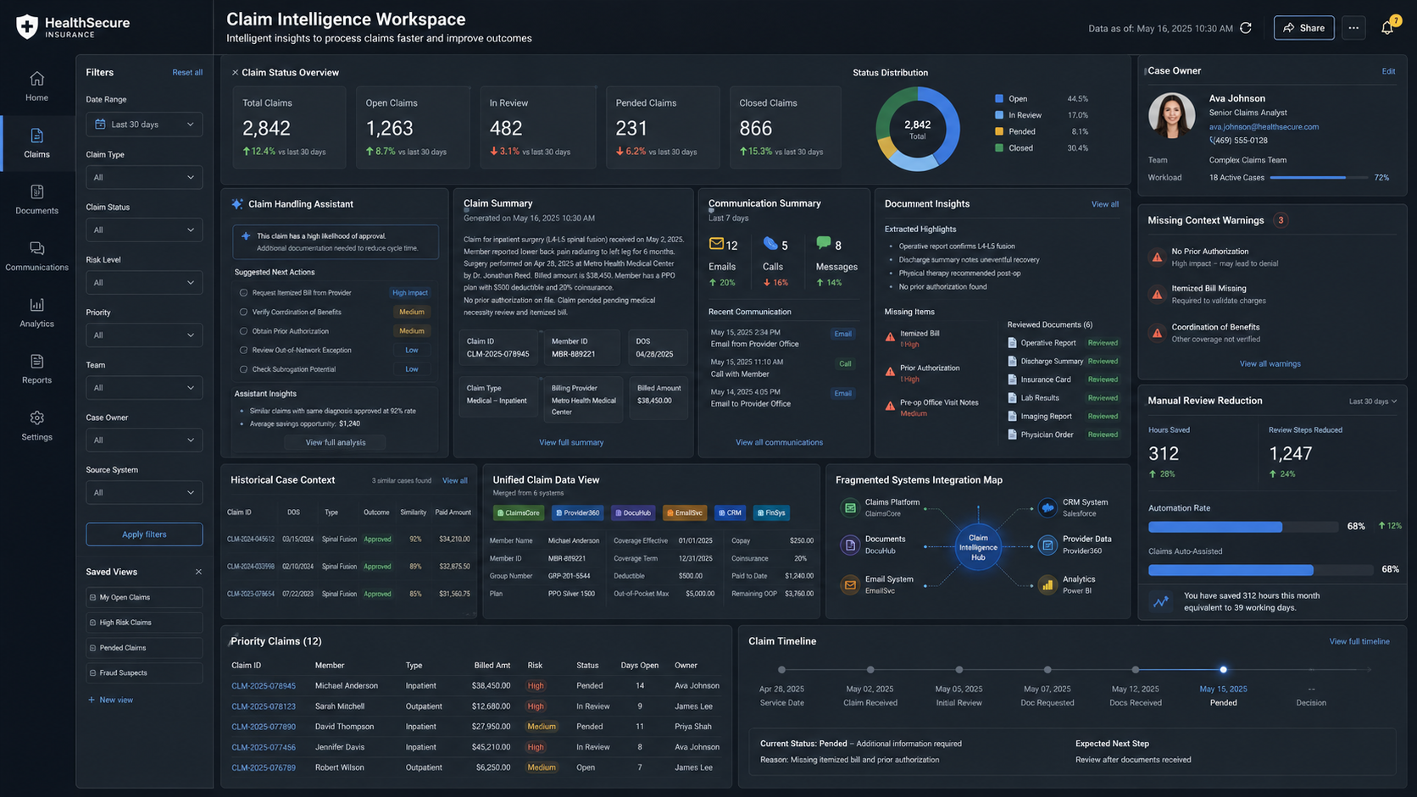Select the FinSys source tab

pyautogui.click(x=771, y=512)
